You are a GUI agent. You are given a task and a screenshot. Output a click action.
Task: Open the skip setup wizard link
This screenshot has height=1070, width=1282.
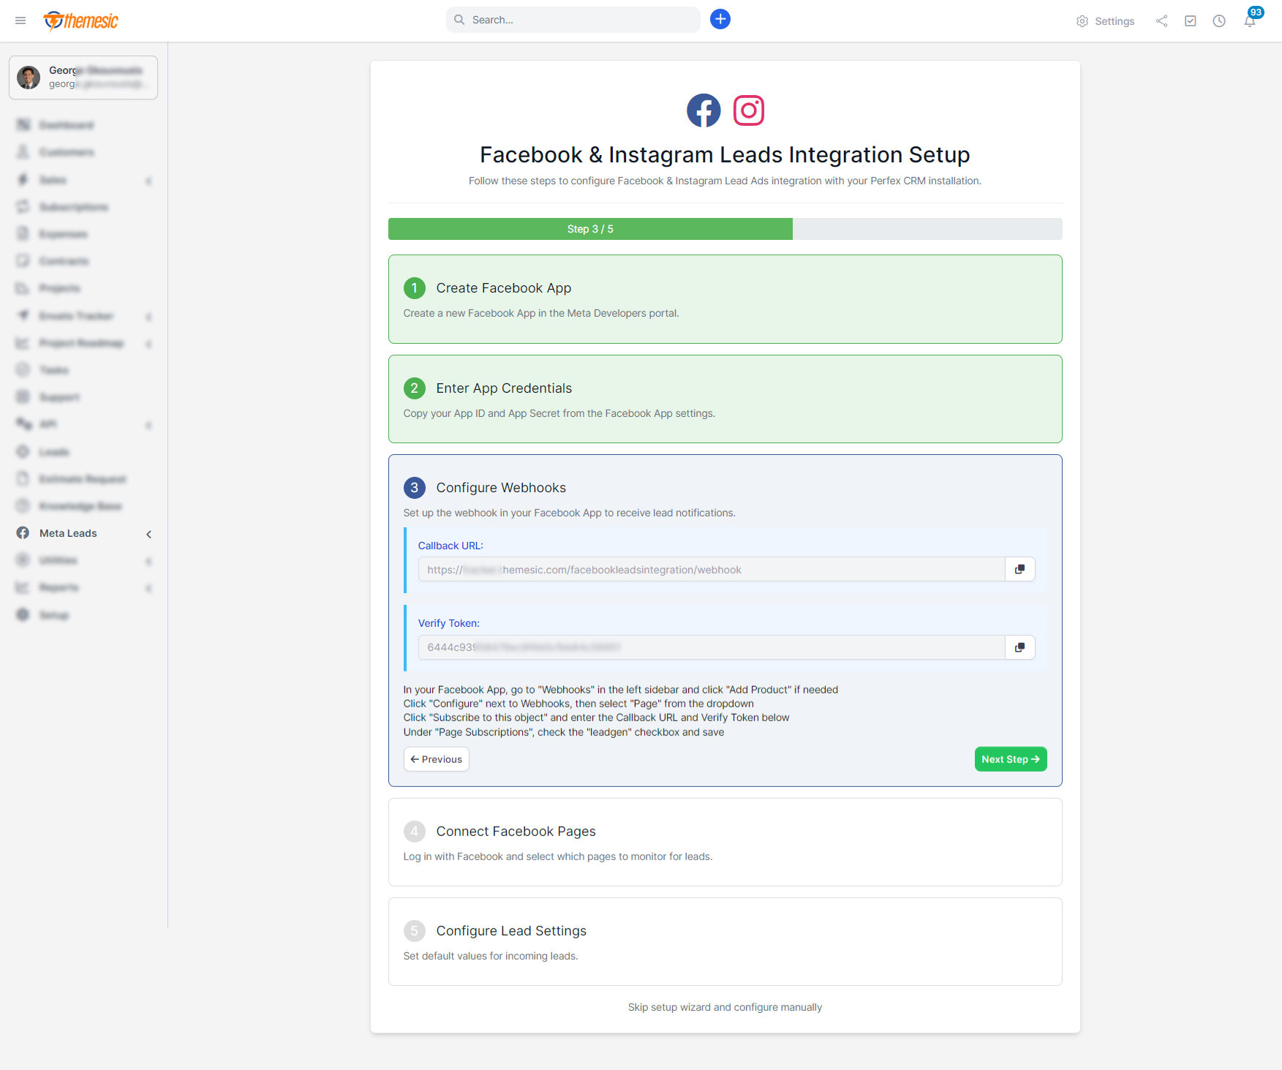(x=725, y=1007)
